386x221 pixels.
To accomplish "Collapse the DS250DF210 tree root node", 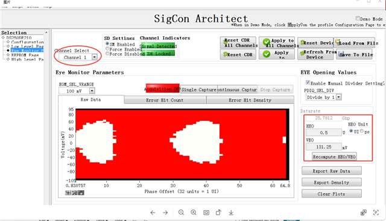I will 3,37.
